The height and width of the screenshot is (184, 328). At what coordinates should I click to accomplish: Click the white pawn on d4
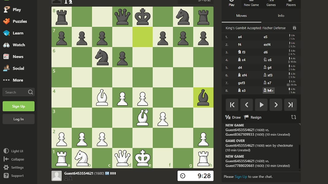point(122,97)
